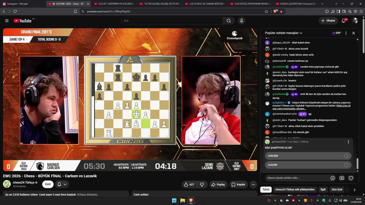Open the Brave VPN shield icon
This screenshot has width=365, height=205.
click(x=355, y=11)
